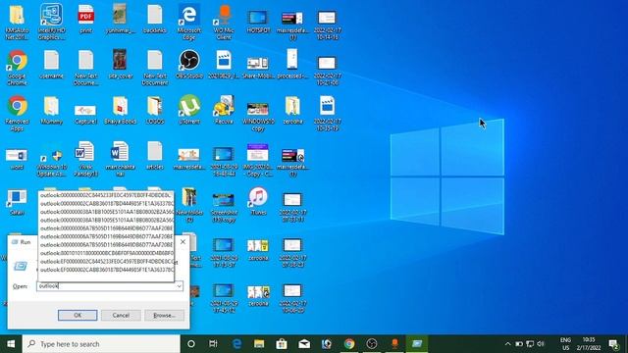Screen dimensions: 628x353
Task: Open Microsoft Edge from the taskbar
Action: click(236, 344)
